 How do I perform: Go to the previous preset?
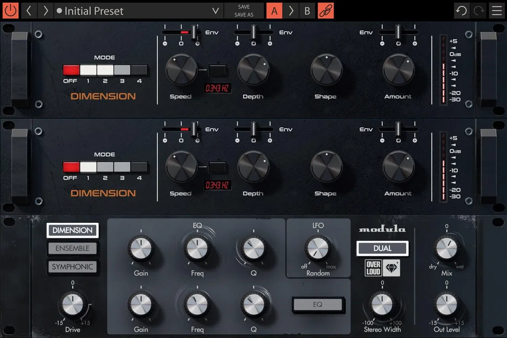29,11
